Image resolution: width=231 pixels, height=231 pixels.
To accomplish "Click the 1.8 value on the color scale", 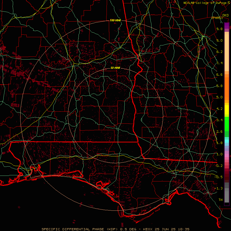I will [x=219, y=143].
